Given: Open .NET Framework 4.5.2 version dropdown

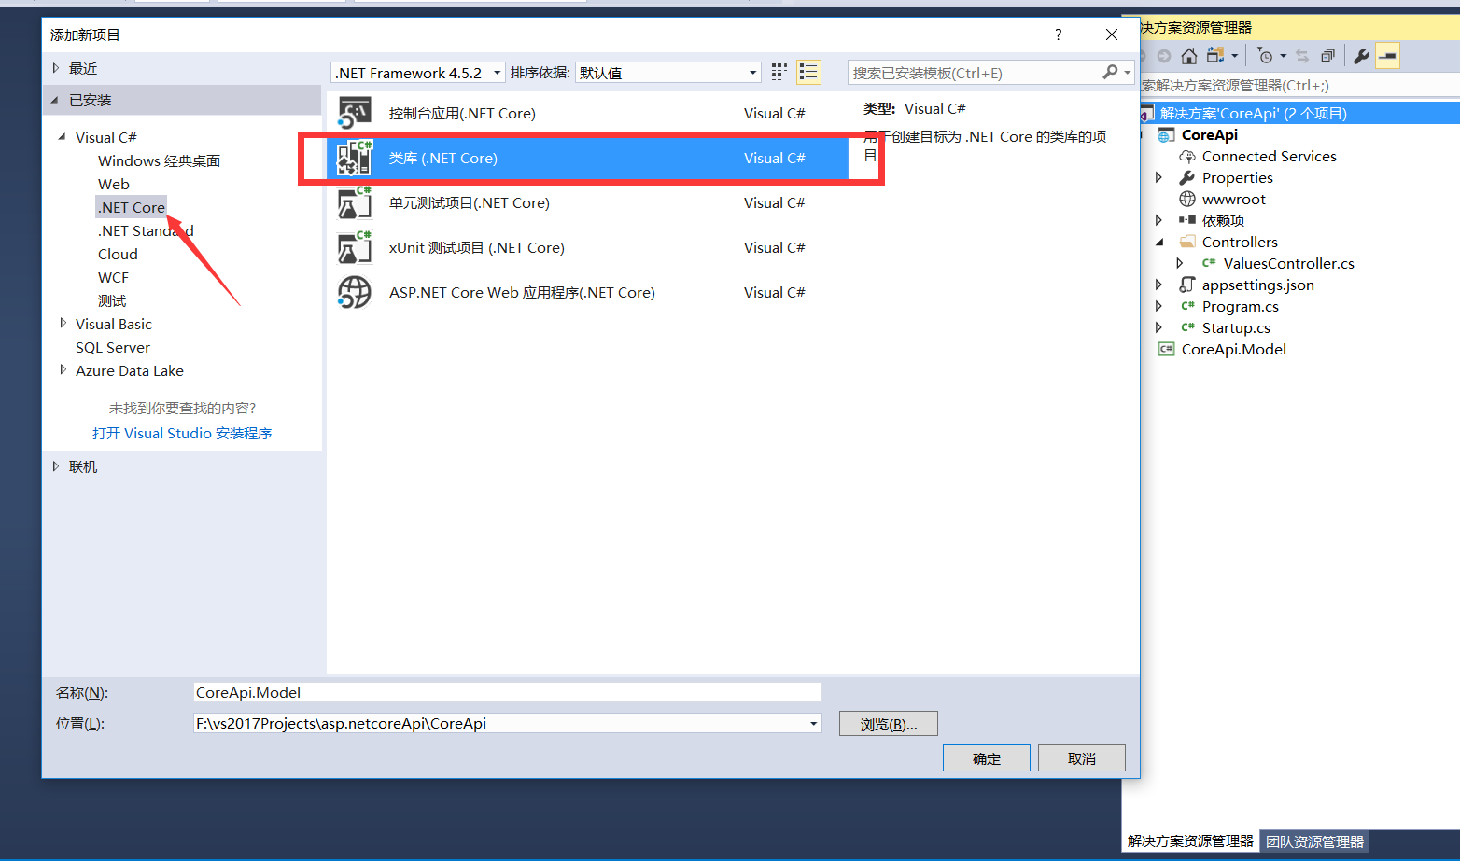Looking at the screenshot, I should tap(498, 73).
